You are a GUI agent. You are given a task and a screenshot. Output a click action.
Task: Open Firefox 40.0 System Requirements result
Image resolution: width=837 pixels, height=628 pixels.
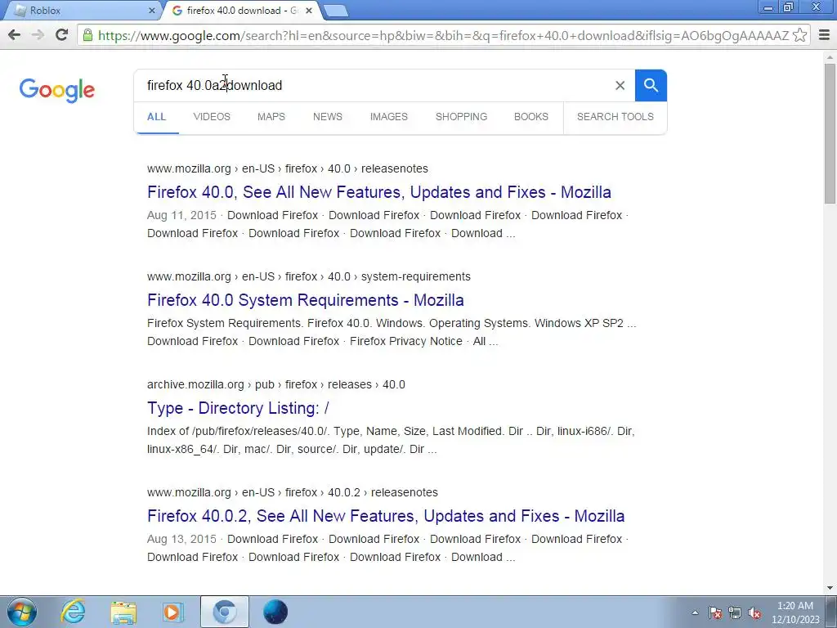pos(306,300)
